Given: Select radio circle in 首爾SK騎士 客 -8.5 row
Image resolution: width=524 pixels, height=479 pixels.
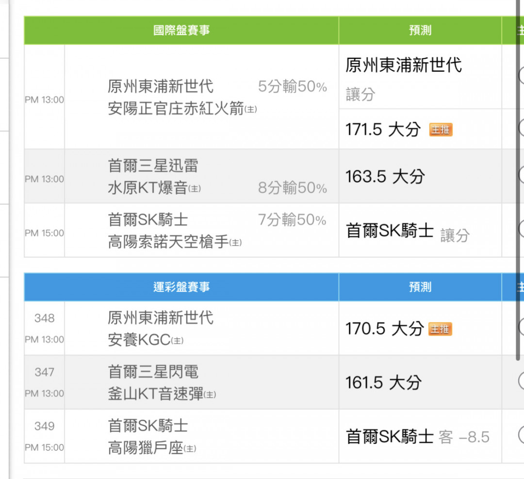Looking at the screenshot, I should coord(521,435).
